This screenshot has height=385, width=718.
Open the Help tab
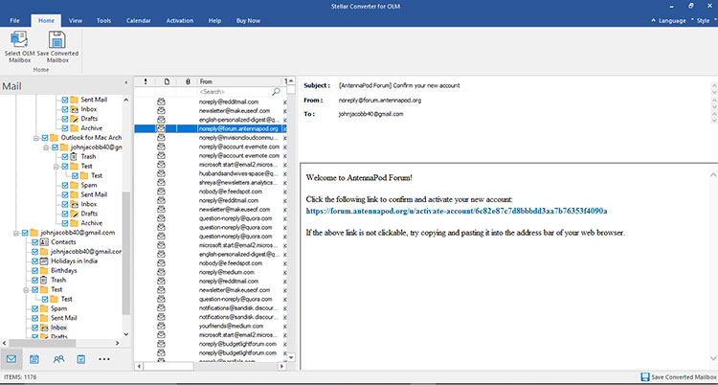[x=214, y=21]
